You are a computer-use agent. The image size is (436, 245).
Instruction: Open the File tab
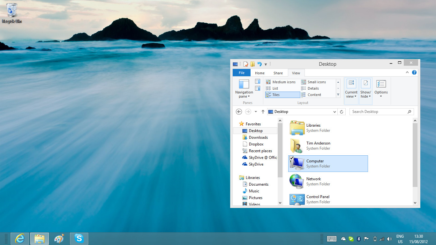[x=242, y=73]
